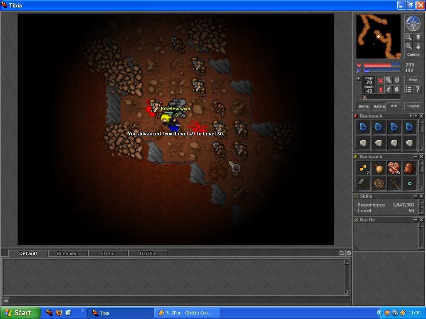Open the Battle window button
The height and width of the screenshot is (319, 426).
coord(379,106)
